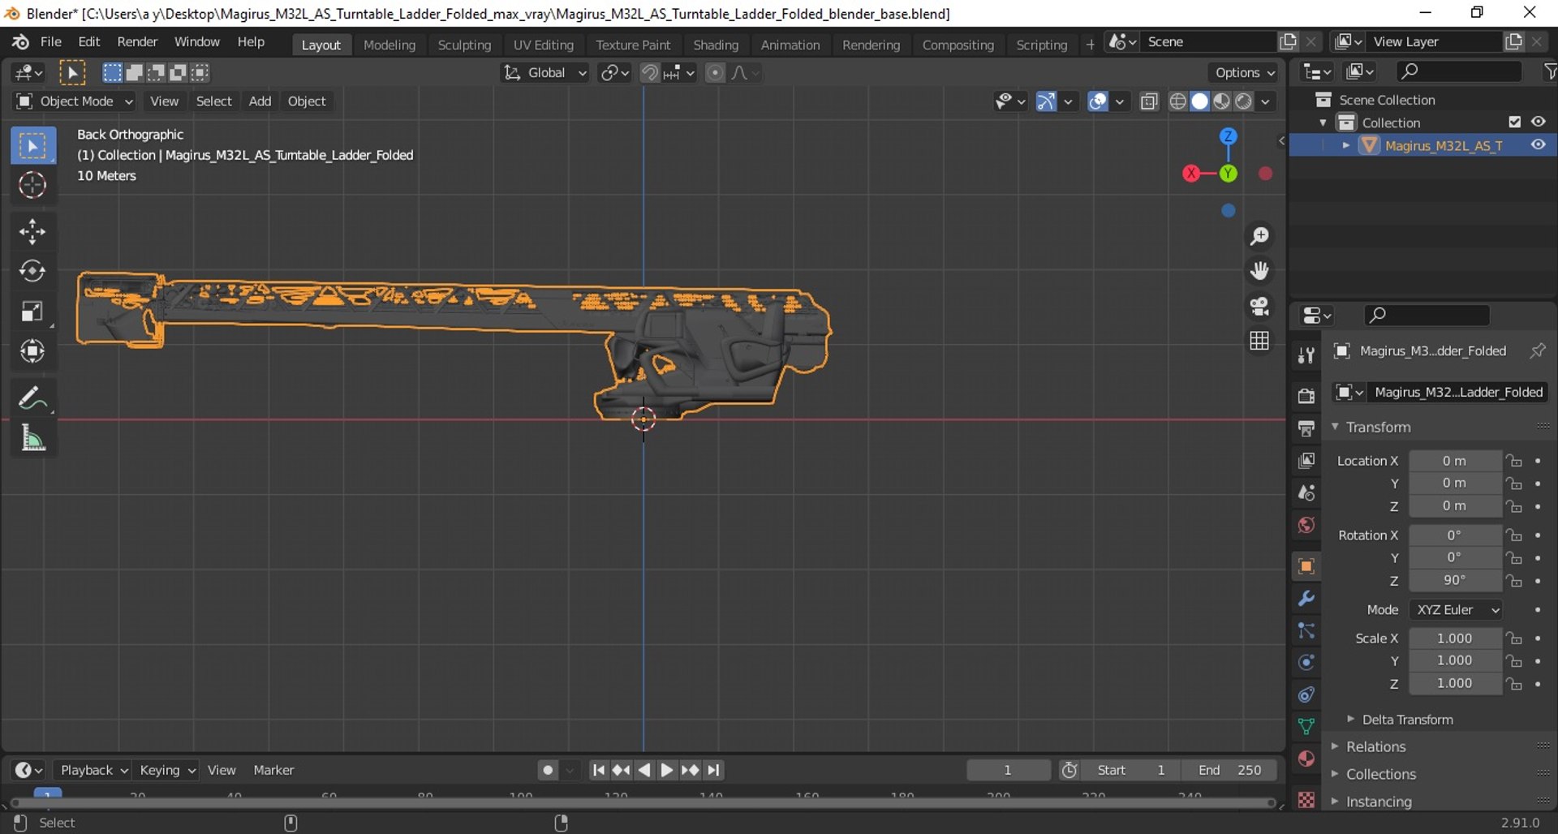Expand the Relations panel
1558x834 pixels.
tap(1375, 746)
